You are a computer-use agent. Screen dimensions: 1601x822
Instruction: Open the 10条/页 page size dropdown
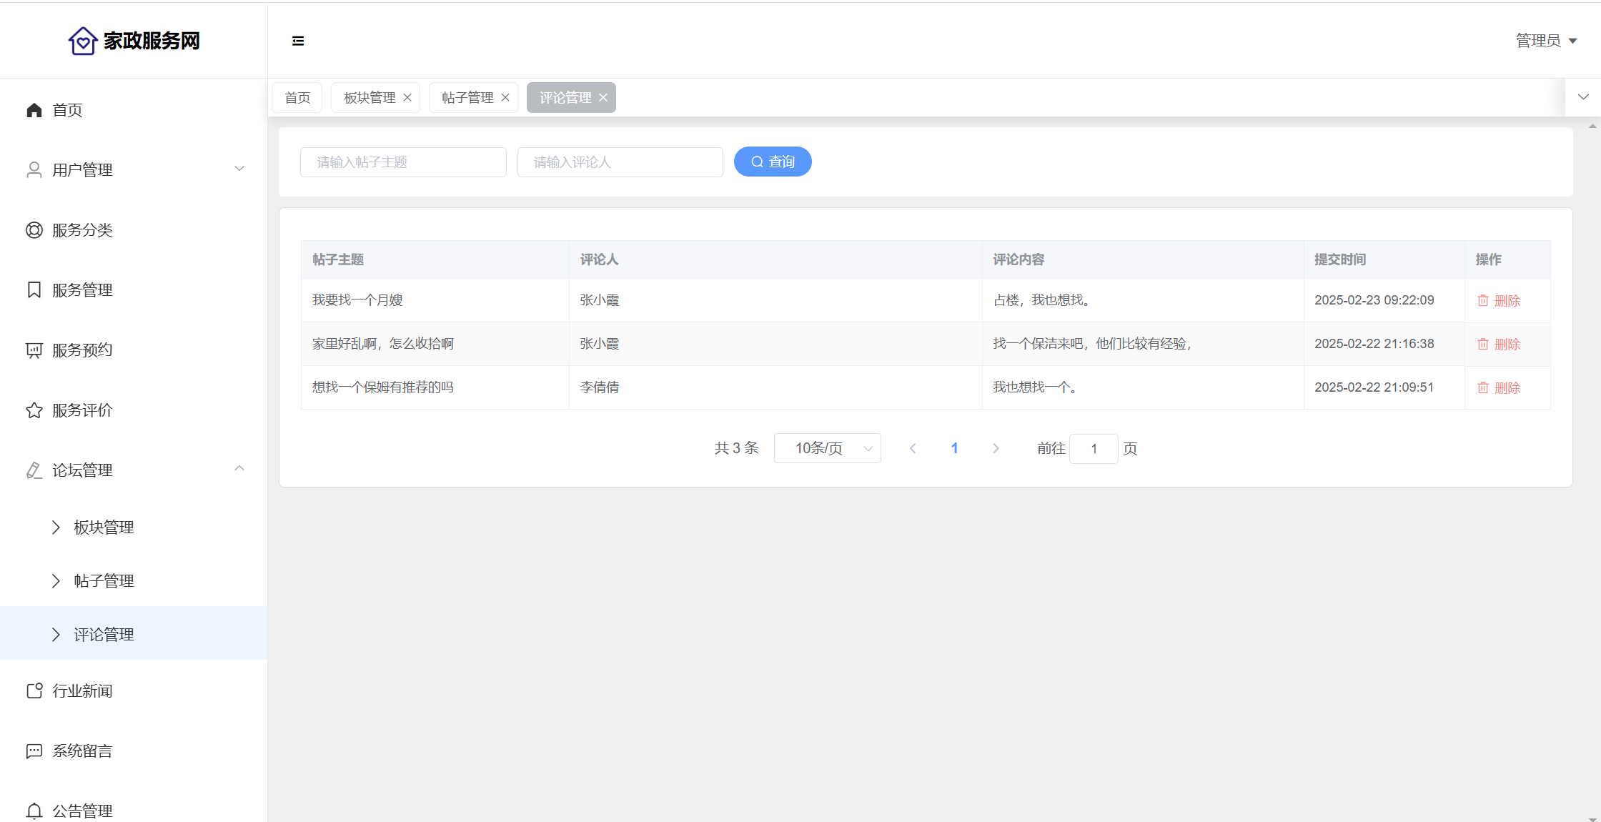tap(827, 449)
